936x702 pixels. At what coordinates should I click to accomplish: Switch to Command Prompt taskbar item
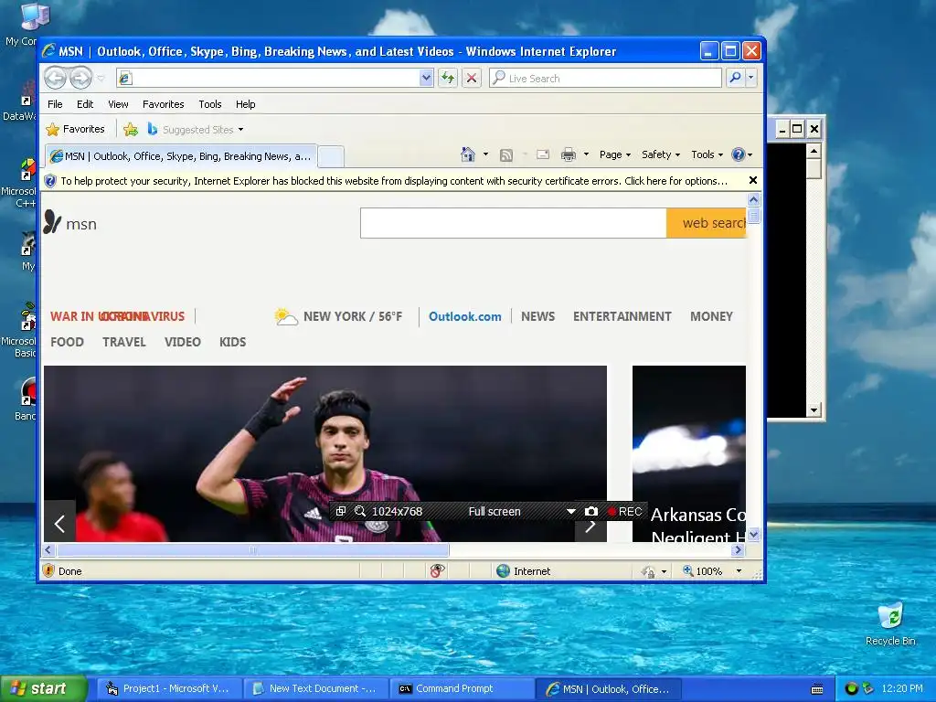point(463,688)
